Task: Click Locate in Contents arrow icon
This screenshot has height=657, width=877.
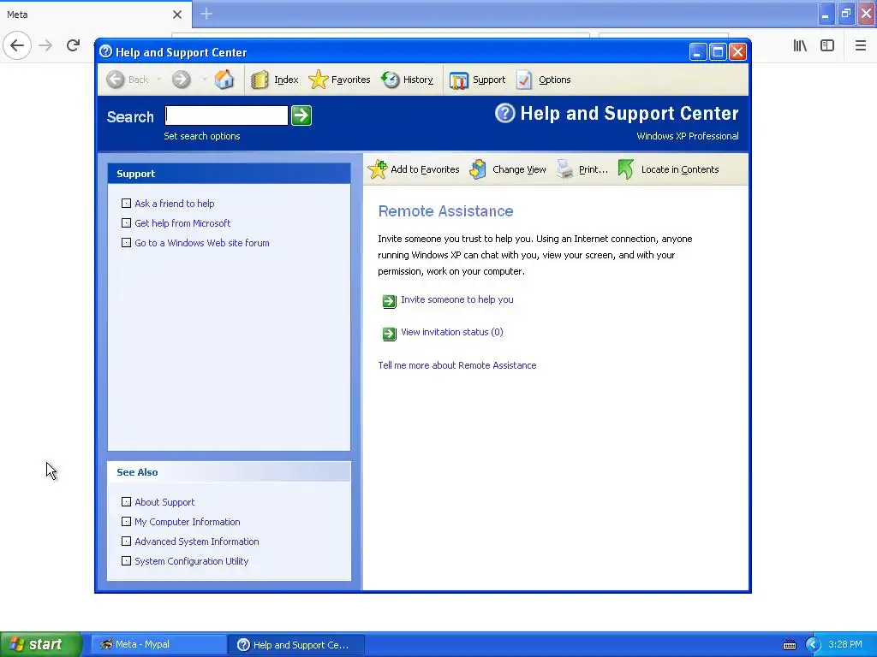Action: pyautogui.click(x=626, y=169)
